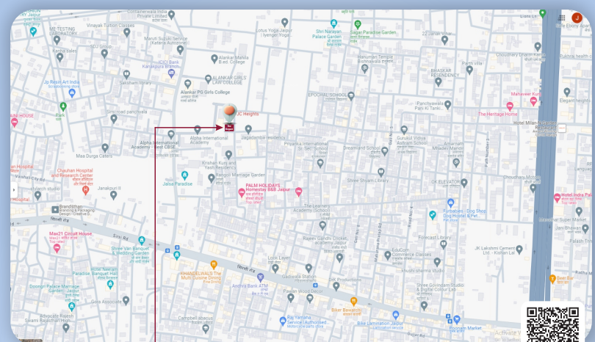Open the Pawan Wood Decor pin
595x342 pixels.
point(291,298)
